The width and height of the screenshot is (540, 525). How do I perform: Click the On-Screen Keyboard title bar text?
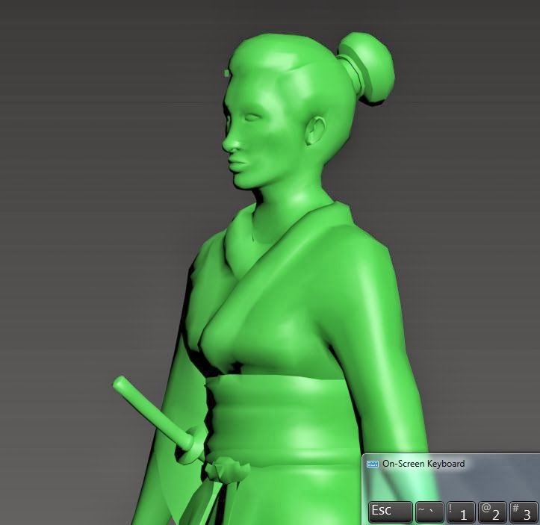pos(423,464)
